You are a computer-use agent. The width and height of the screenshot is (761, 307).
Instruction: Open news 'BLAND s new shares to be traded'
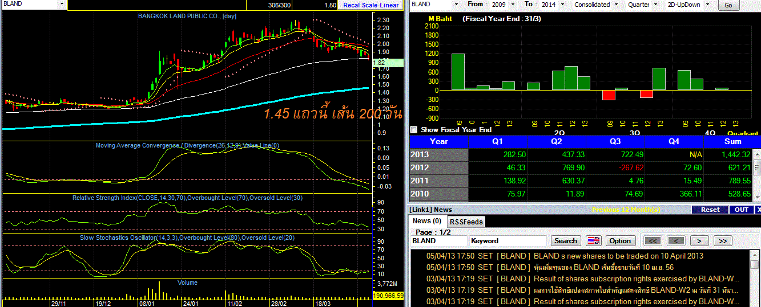click(x=618, y=256)
